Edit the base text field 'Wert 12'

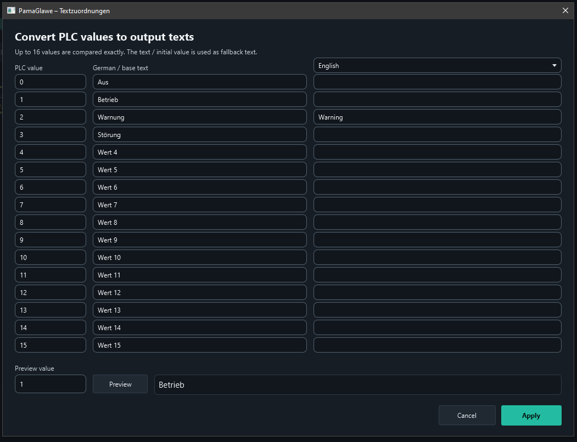199,292
